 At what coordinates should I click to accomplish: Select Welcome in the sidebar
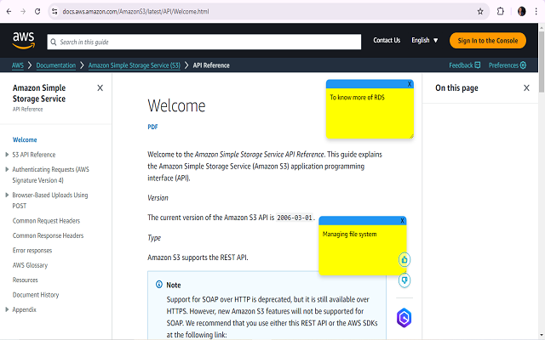(x=25, y=139)
